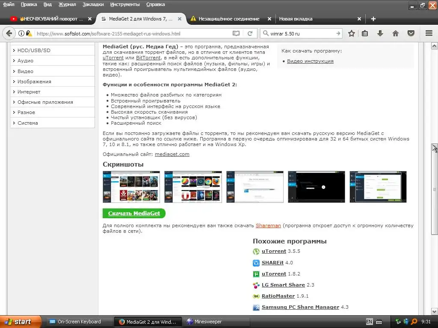Click the uTorrent 3.5.5 green icon
438x328 pixels.
[256, 252]
